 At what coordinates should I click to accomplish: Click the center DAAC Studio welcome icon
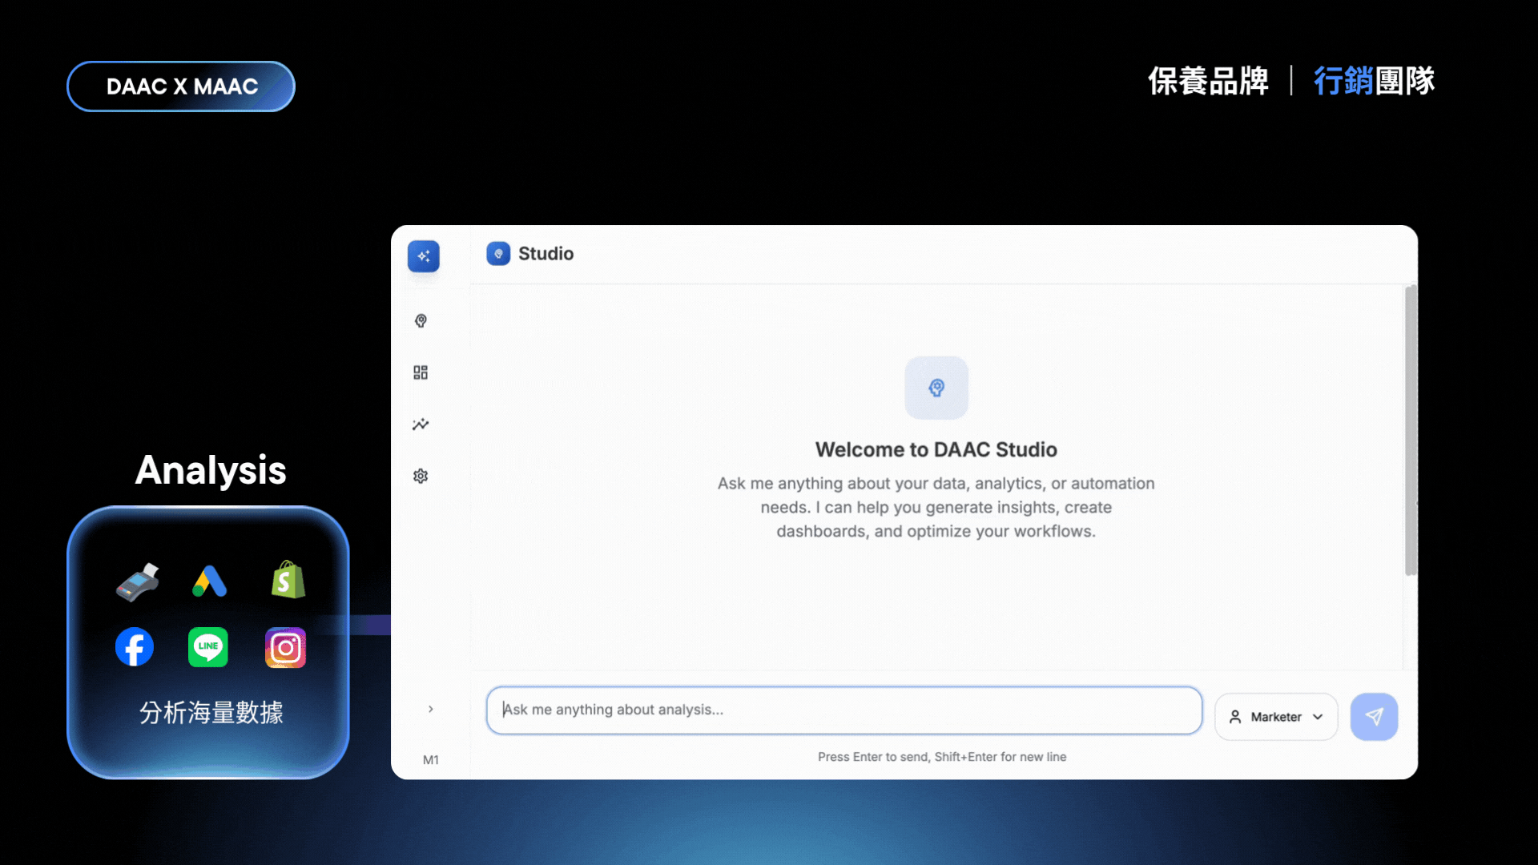point(936,388)
